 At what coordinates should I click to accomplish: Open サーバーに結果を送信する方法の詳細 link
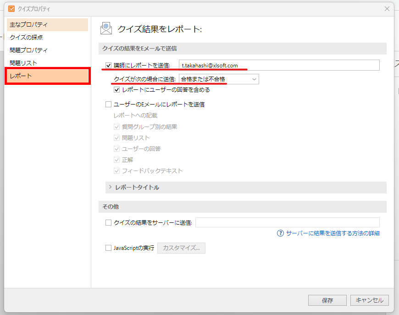pyautogui.click(x=332, y=233)
